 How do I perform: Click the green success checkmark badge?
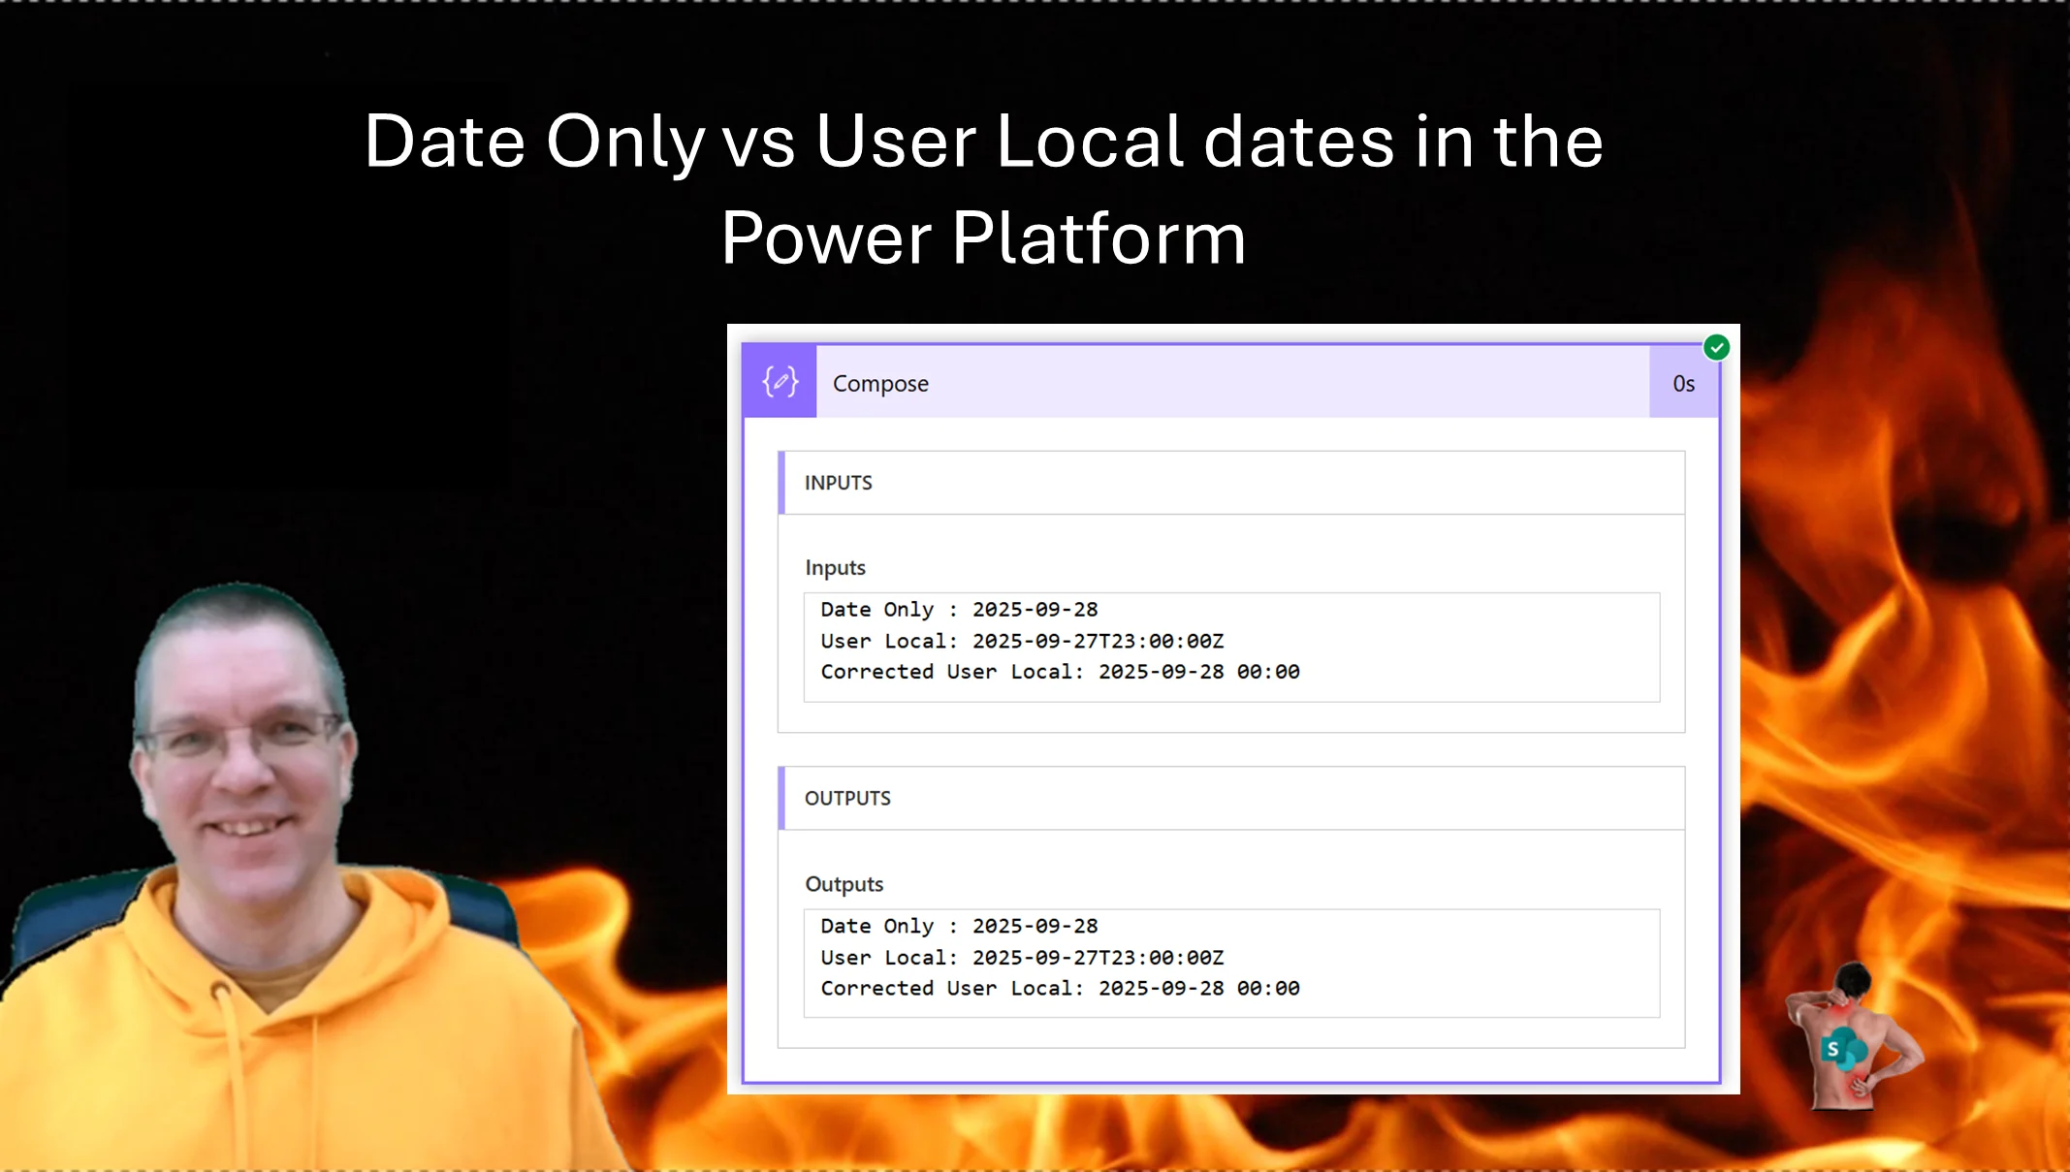coord(1716,347)
